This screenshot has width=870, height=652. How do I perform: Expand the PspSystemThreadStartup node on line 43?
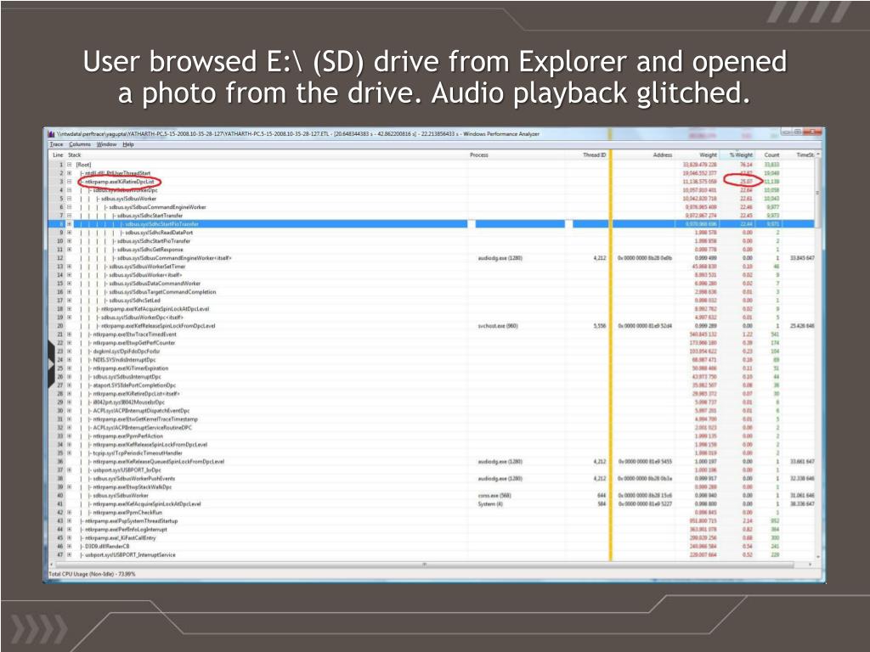point(70,521)
